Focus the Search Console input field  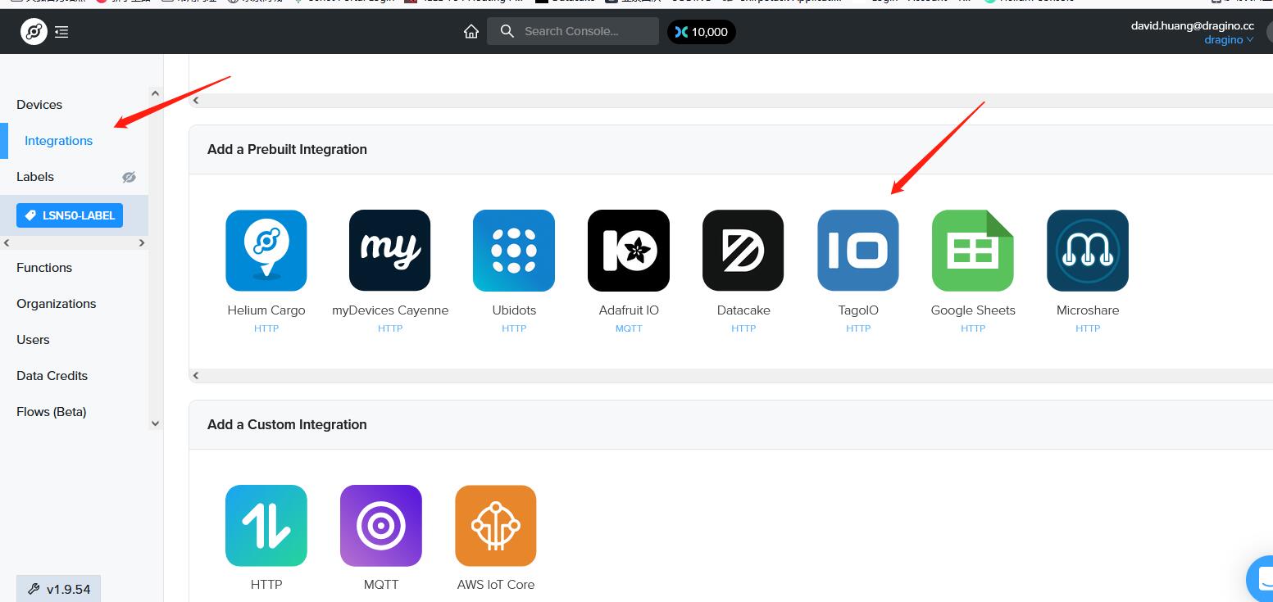click(573, 31)
